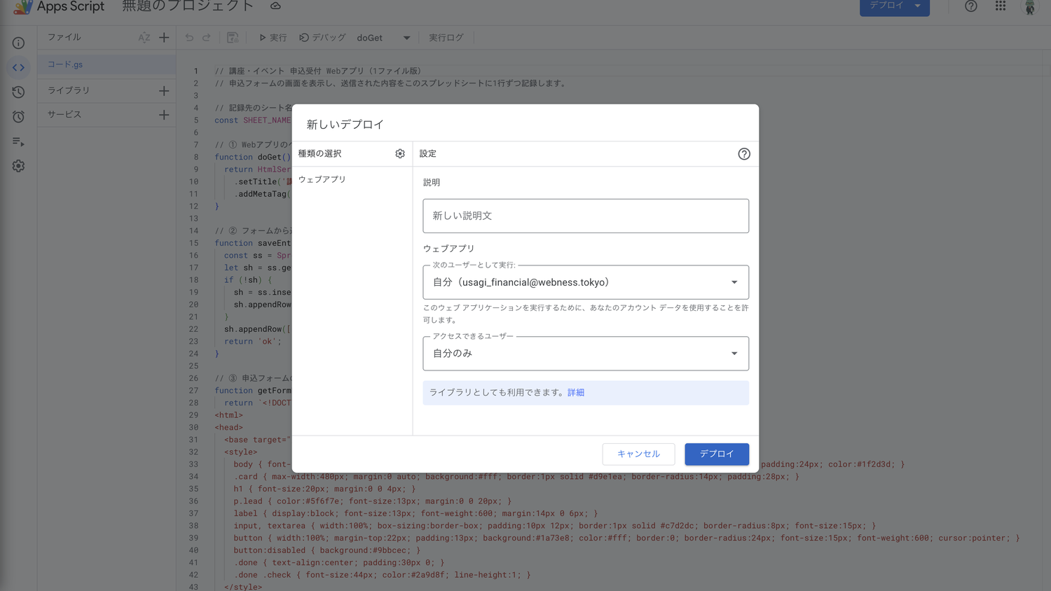Open the Executions list icon
1051x591 pixels.
click(x=18, y=141)
